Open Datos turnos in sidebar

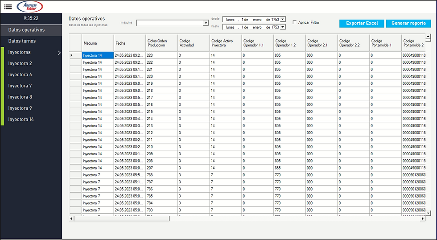pyautogui.click(x=31, y=41)
